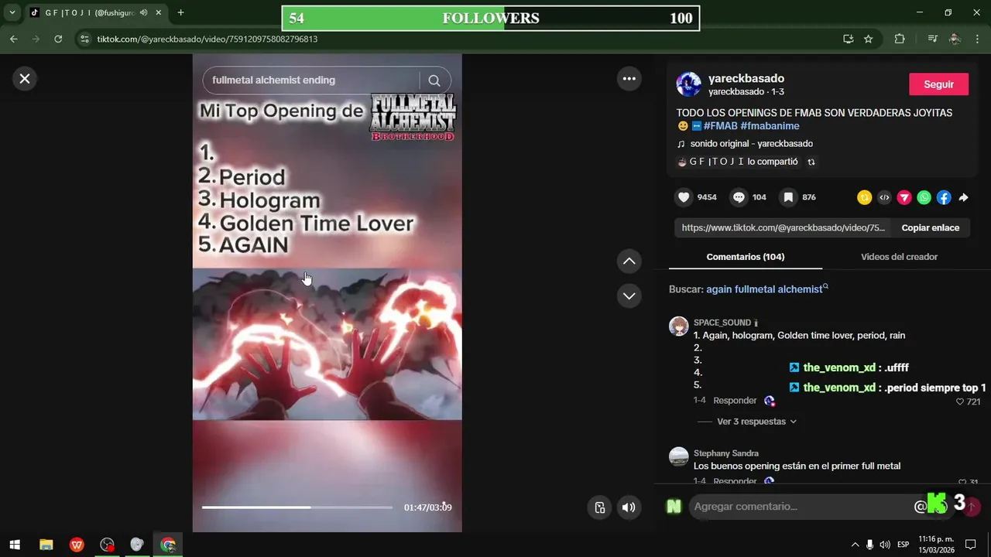Open site information icon in the address bar
Image resolution: width=991 pixels, height=557 pixels.
tap(85, 39)
